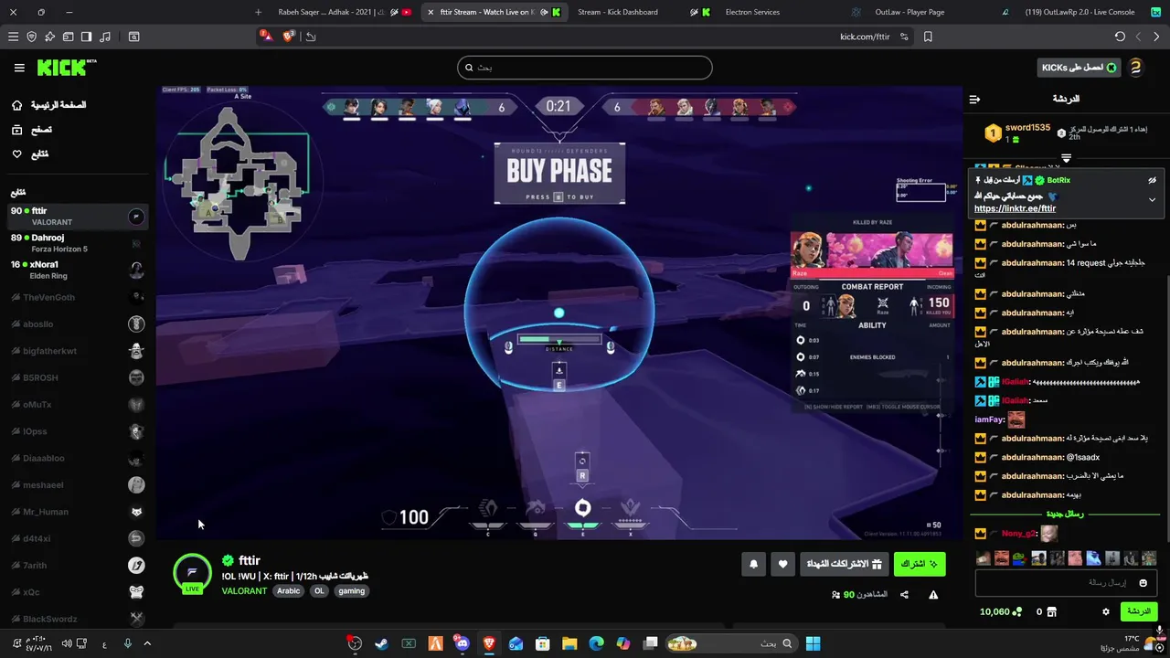Open aboslio offline channel
This screenshot has width=1170, height=658.
78,324
